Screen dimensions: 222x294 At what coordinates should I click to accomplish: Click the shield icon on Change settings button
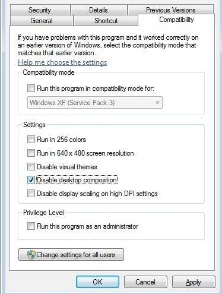(31, 255)
